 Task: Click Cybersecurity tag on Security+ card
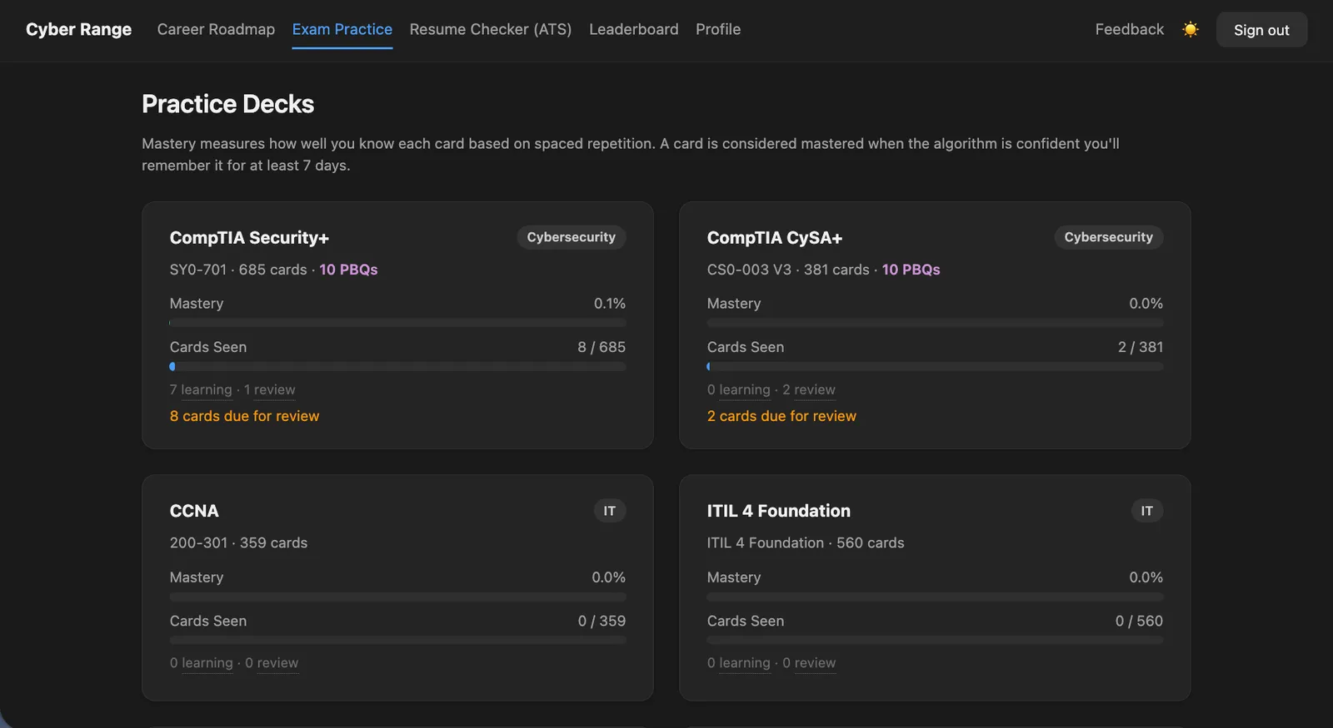tap(571, 237)
